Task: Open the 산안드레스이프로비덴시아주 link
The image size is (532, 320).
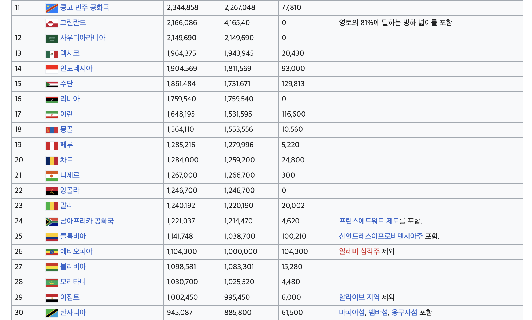Action: [381, 236]
